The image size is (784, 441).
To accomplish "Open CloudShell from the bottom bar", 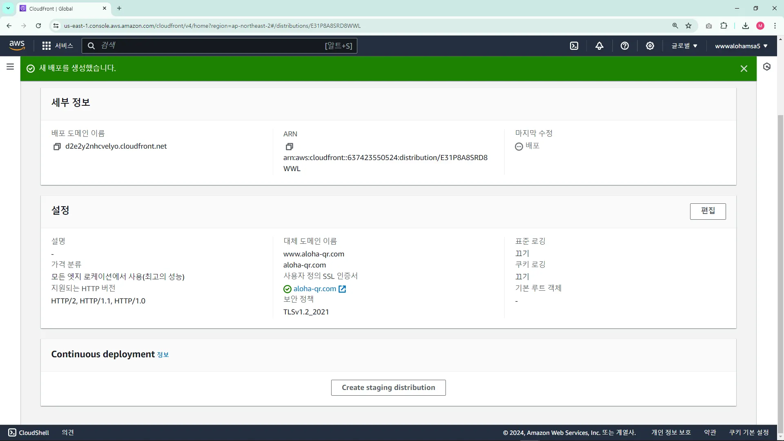I will (x=29, y=432).
